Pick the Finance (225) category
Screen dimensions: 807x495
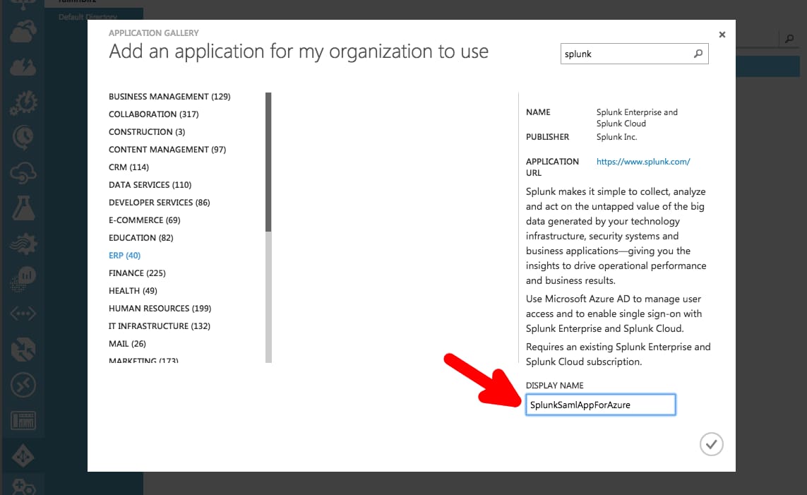point(137,273)
